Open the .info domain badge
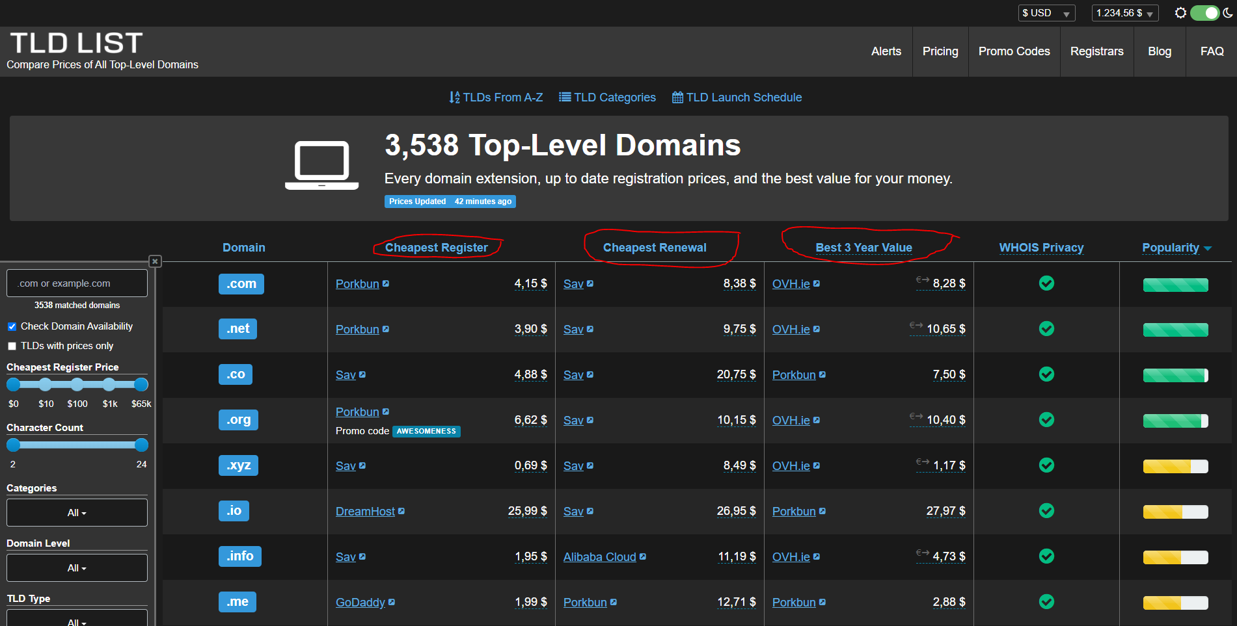Screen dimensions: 1237x626 pyautogui.click(x=240, y=556)
